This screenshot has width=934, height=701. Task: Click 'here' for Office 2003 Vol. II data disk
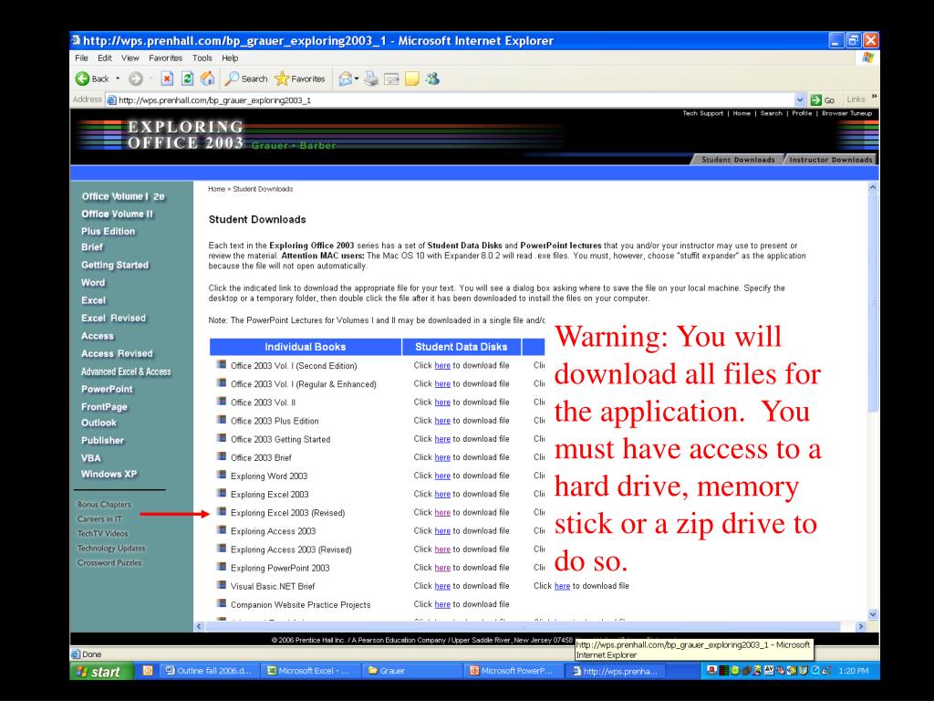[442, 403]
